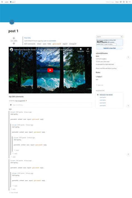132x198 pixels.
Task: Play the Forests from Above video
Action: (x=50, y=70)
